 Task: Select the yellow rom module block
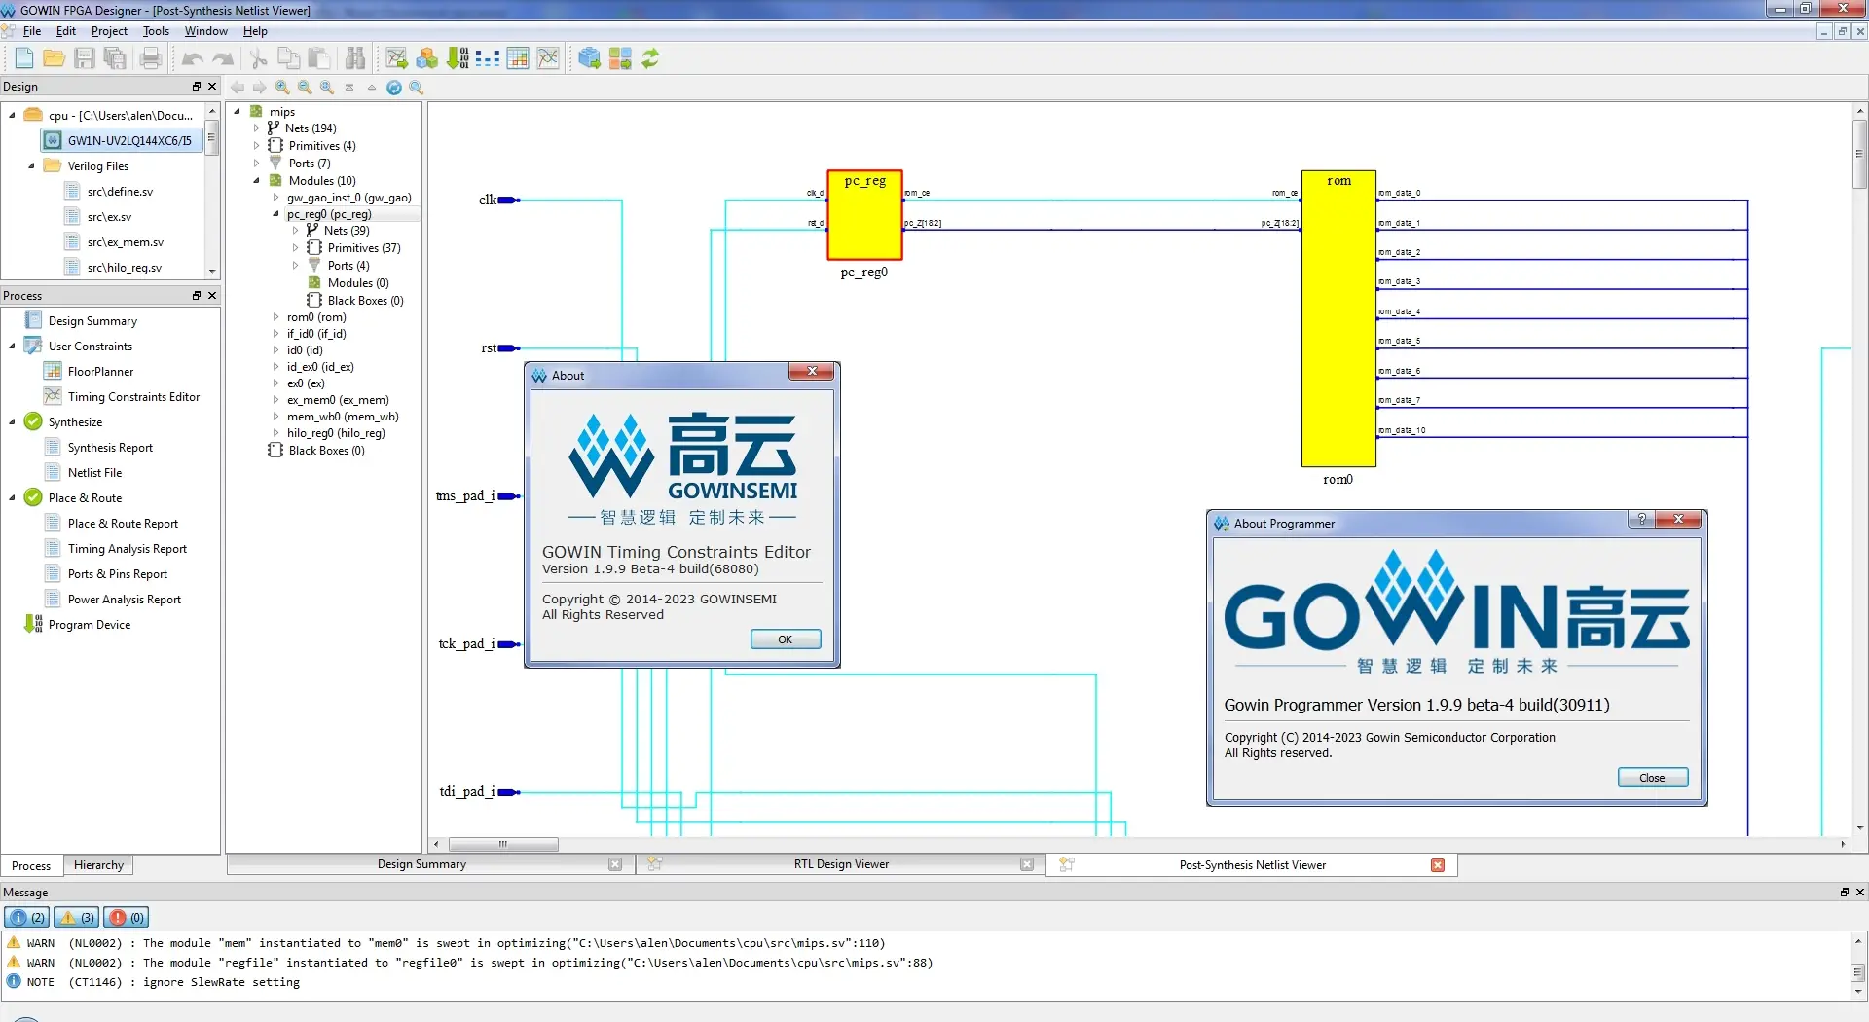click(x=1338, y=318)
